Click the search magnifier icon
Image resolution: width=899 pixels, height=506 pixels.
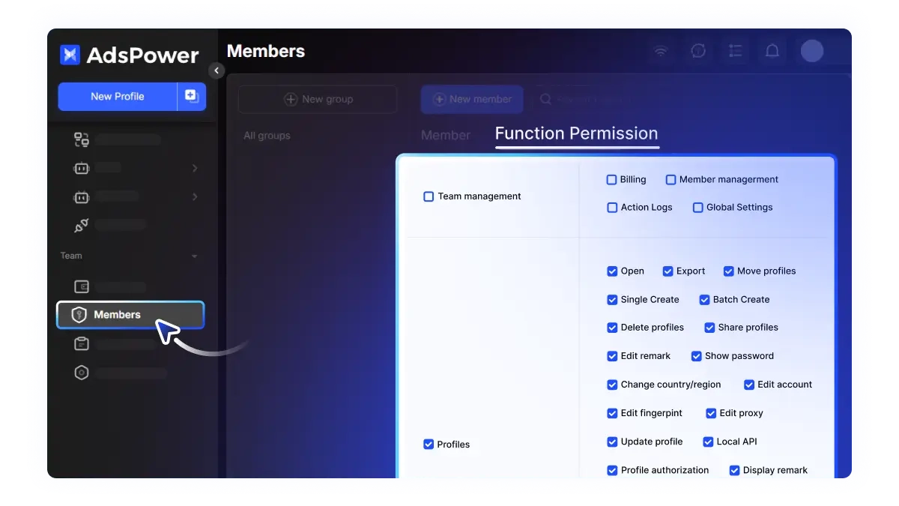point(546,99)
